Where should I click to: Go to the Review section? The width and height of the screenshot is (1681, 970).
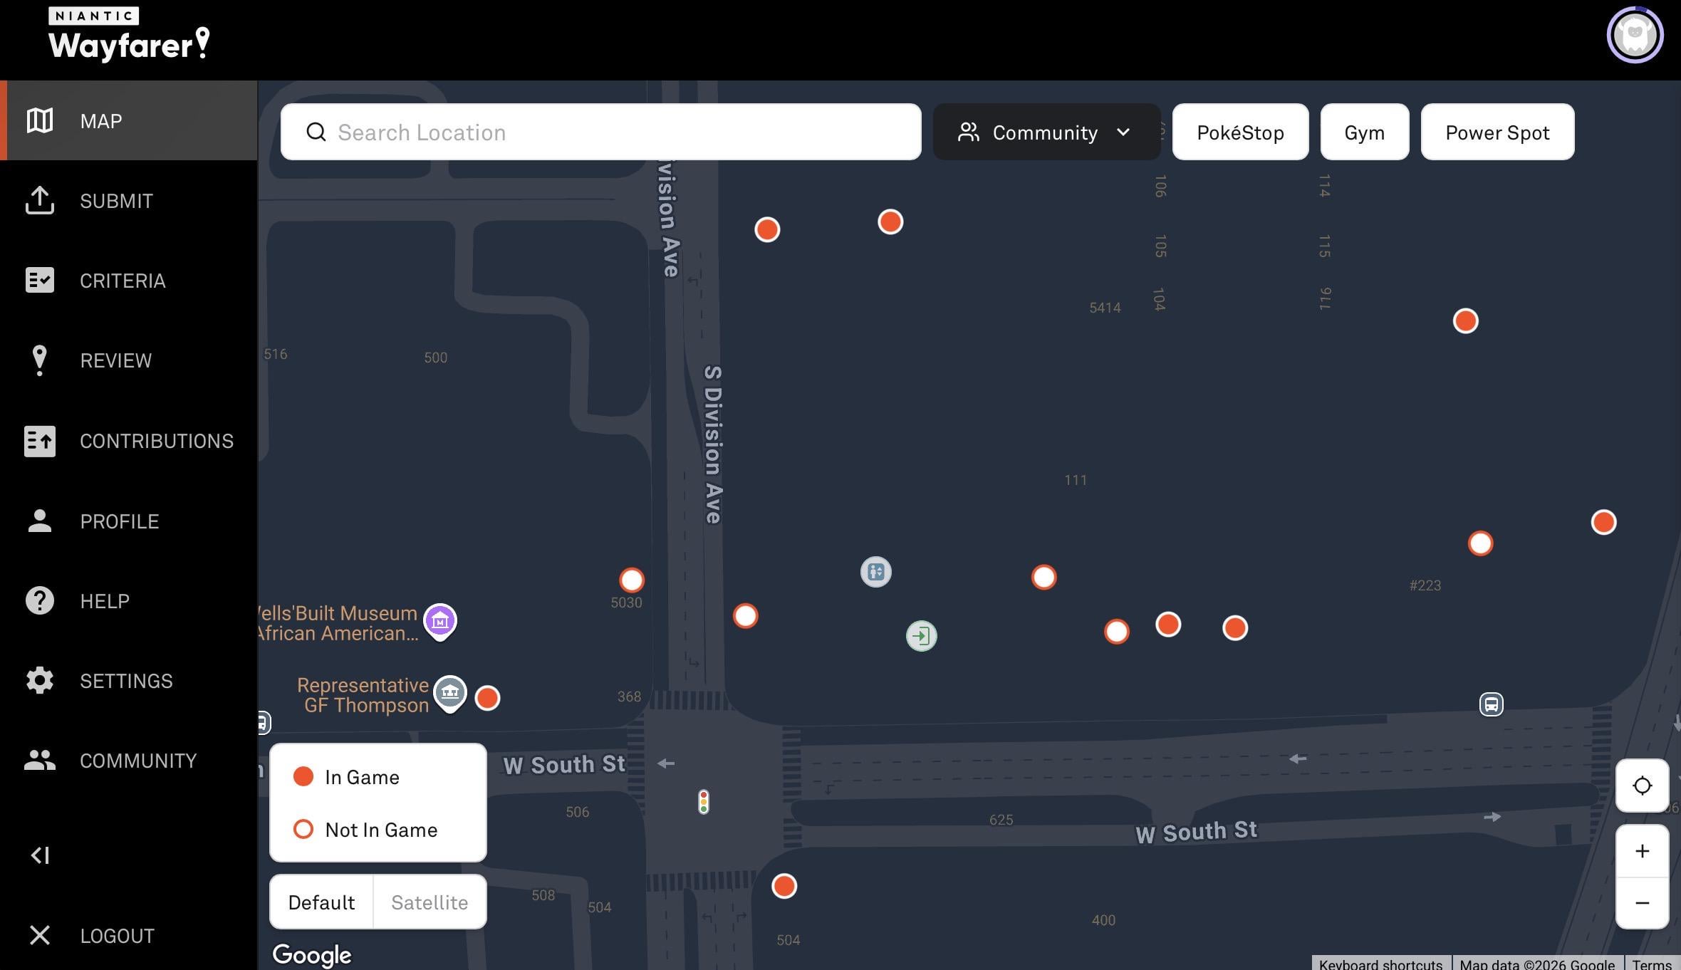115,360
